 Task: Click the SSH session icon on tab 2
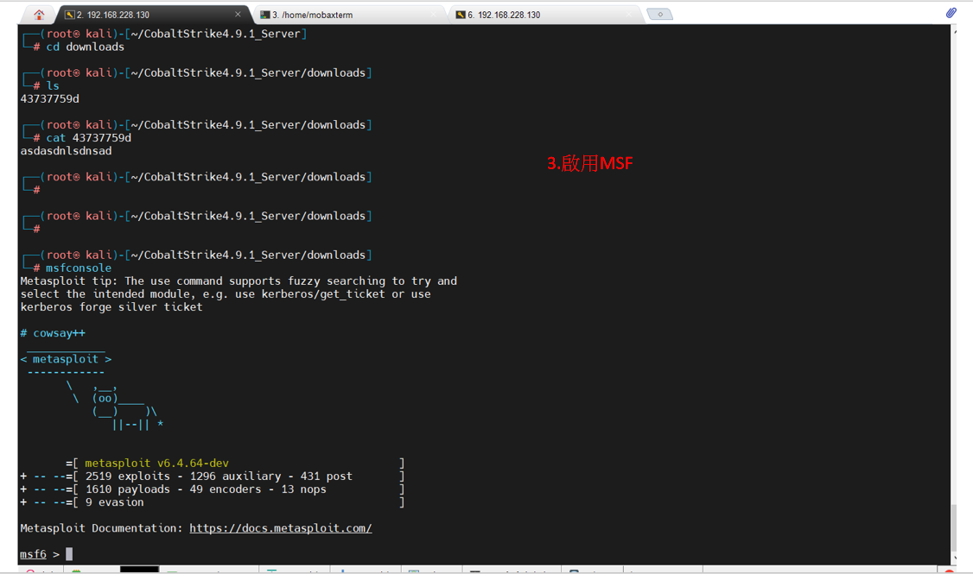pyautogui.click(x=69, y=15)
